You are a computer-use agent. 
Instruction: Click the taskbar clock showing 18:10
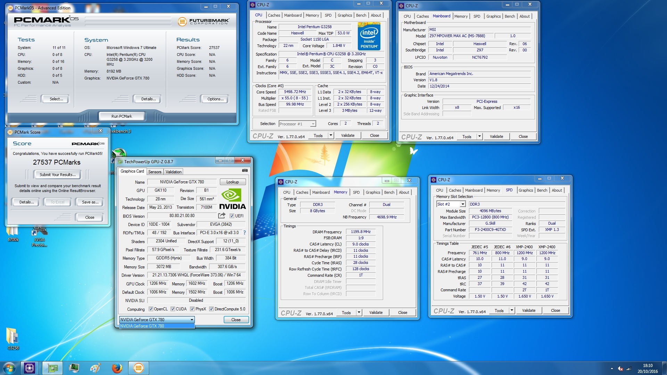point(648,368)
